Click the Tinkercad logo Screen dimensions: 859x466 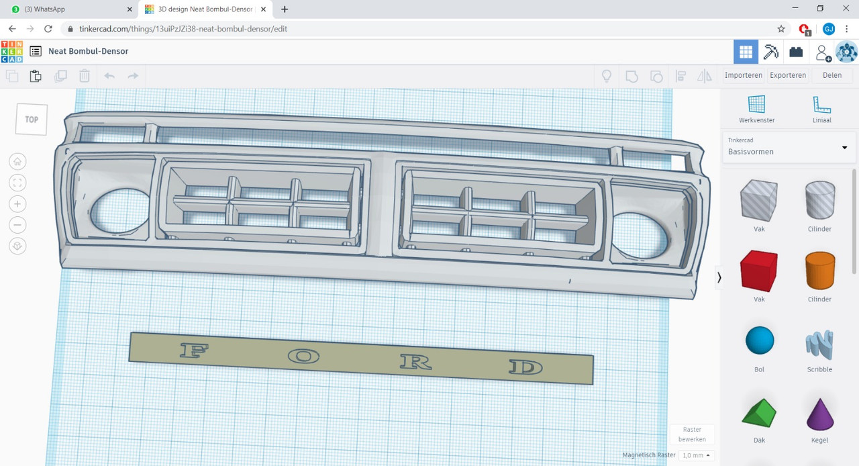pyautogui.click(x=11, y=52)
